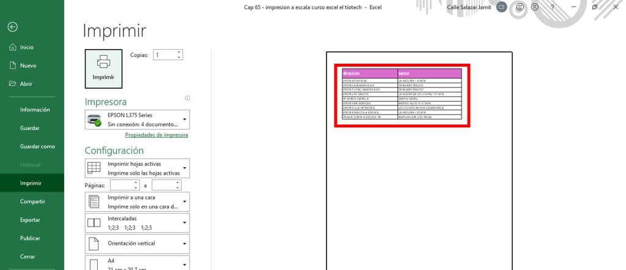The image size is (626, 270).
Task: Open Imprimir hojas activas dropdown
Action: [138, 168]
